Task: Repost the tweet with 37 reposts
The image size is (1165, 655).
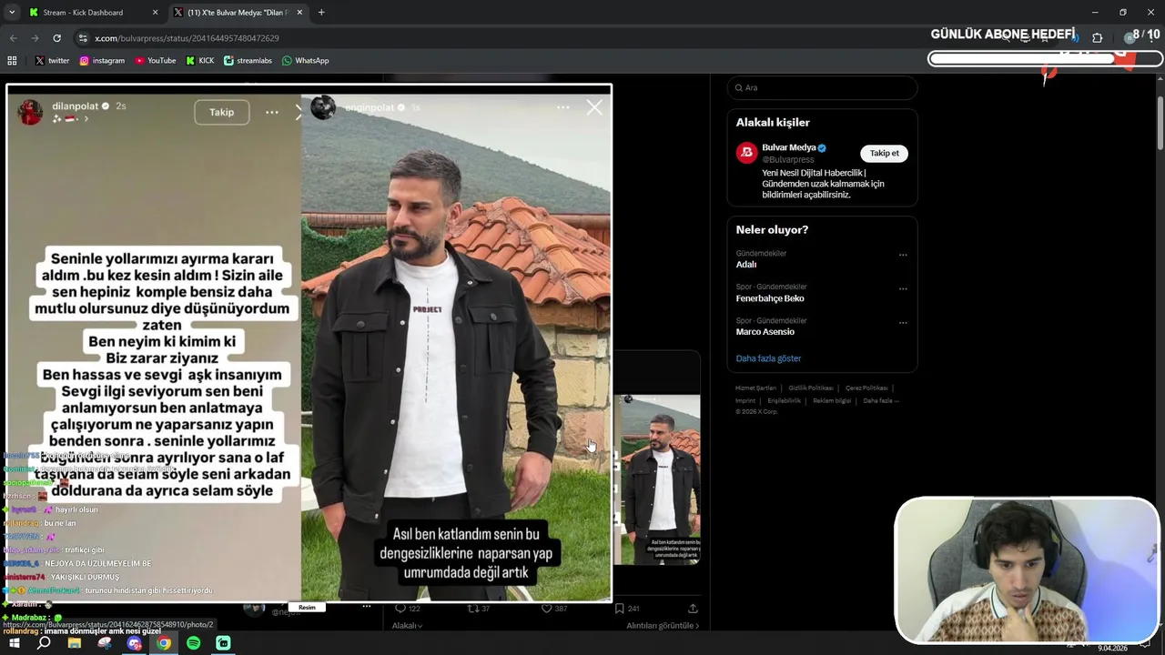Action: [478, 609]
